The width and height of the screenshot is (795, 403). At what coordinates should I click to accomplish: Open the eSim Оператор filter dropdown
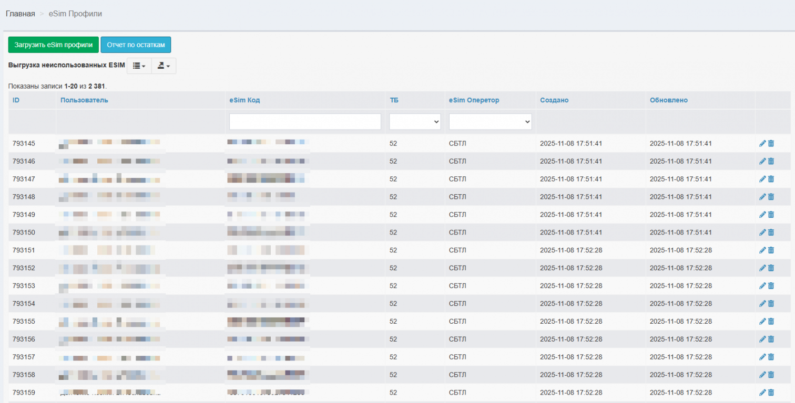pos(490,122)
